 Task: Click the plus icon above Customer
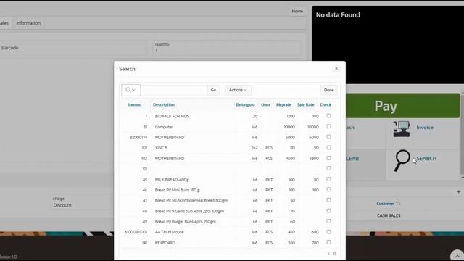click(x=458, y=191)
